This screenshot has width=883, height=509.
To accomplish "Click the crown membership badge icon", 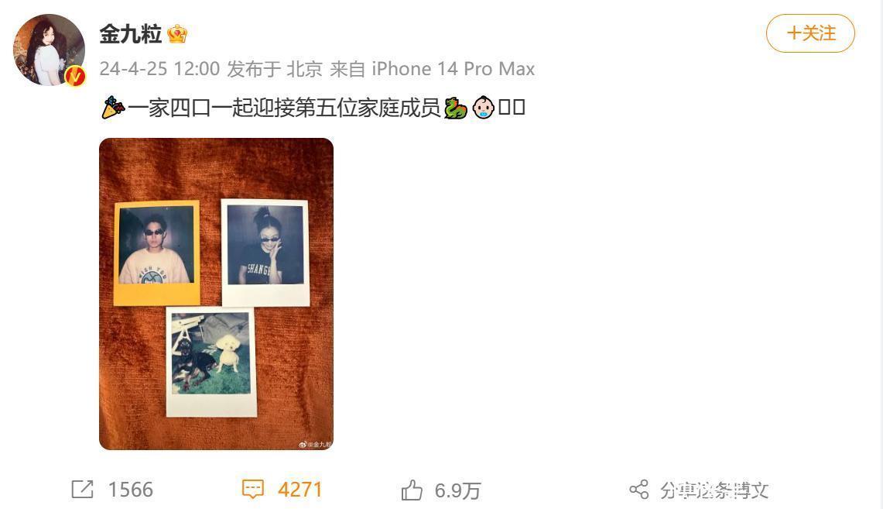I will 177,34.
